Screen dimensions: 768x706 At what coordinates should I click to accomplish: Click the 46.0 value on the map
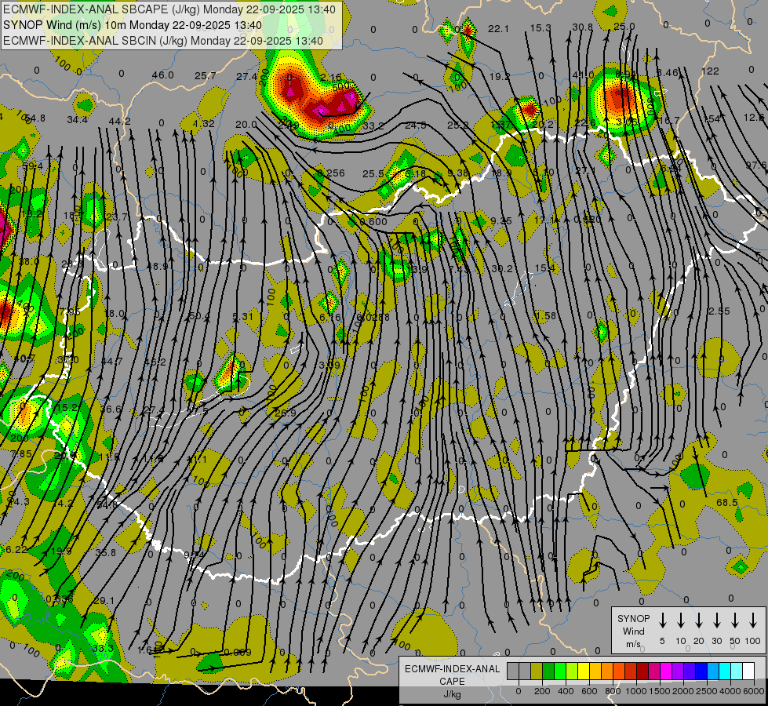(x=162, y=75)
